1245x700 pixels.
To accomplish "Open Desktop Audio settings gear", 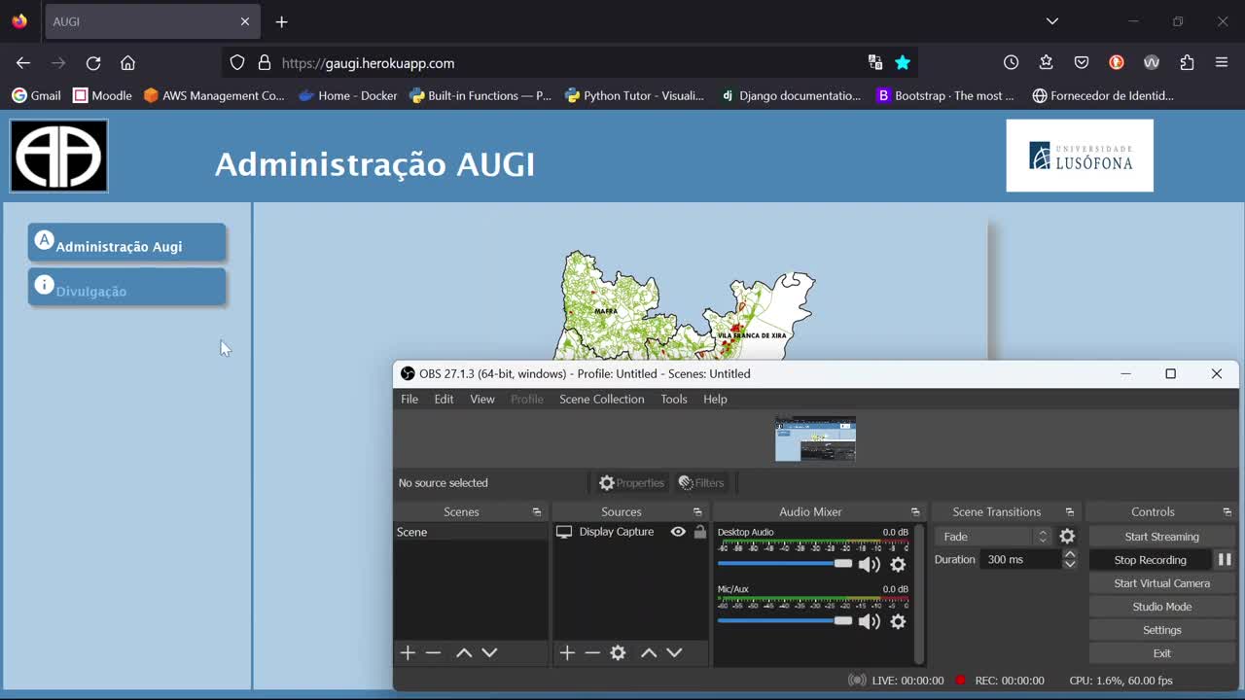I will (898, 564).
